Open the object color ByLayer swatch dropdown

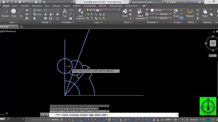point(161,10)
